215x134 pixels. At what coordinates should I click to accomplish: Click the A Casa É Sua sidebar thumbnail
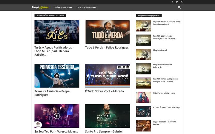click(143, 112)
